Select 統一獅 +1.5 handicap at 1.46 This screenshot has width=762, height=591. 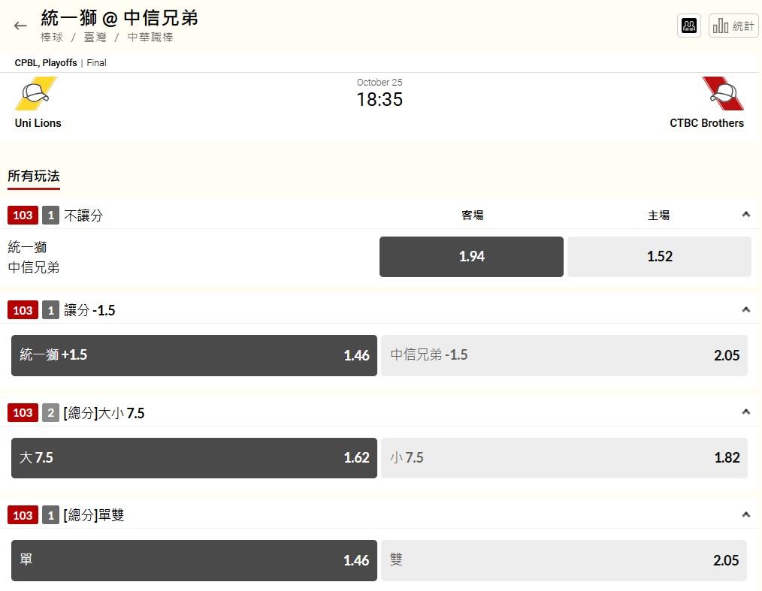pos(194,355)
